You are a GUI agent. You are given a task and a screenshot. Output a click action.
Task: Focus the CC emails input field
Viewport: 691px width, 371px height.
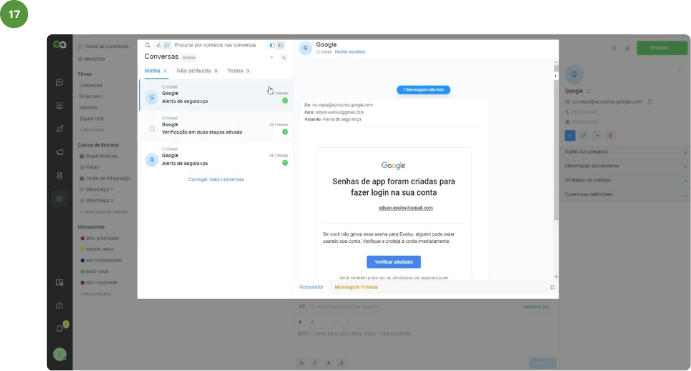click(x=414, y=307)
